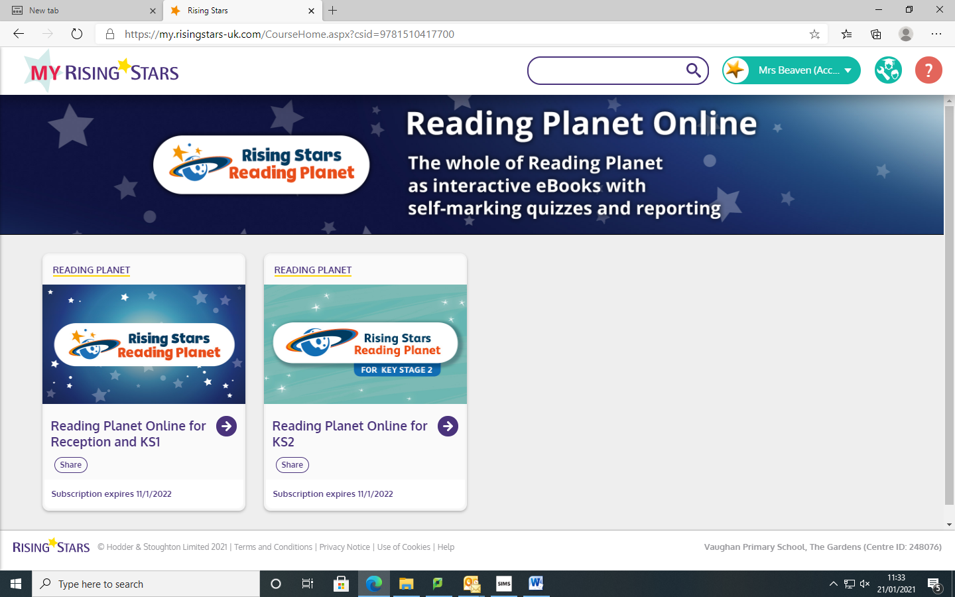Click the network status tray icon

[x=850, y=584]
